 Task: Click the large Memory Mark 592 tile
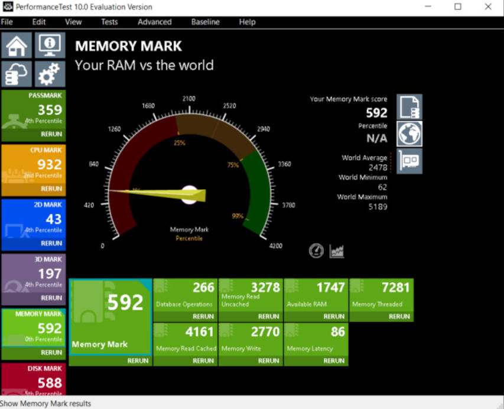tap(110, 317)
